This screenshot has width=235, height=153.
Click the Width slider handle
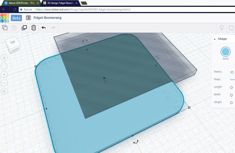coord(231,95)
